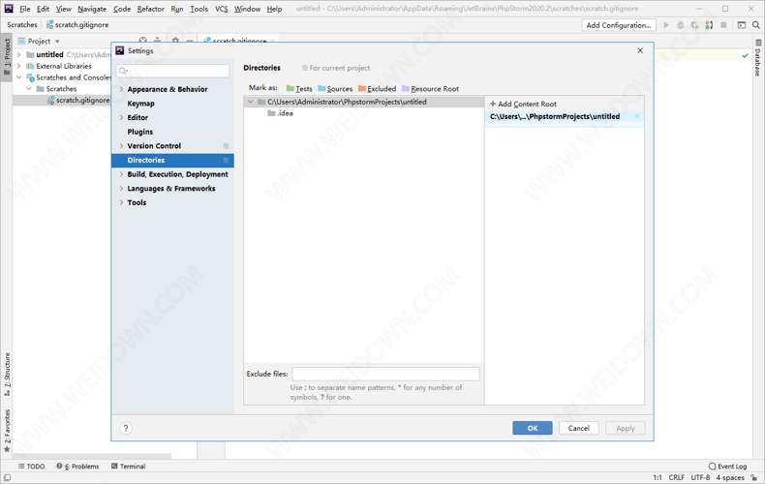Click the CRLF line separator indicator
This screenshot has width=765, height=484.
676,477
